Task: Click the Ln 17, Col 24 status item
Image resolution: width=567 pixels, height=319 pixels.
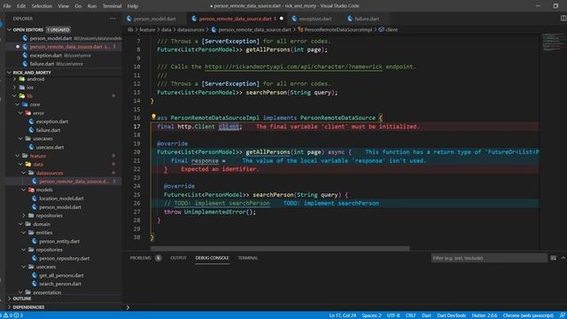Action: click(343, 315)
